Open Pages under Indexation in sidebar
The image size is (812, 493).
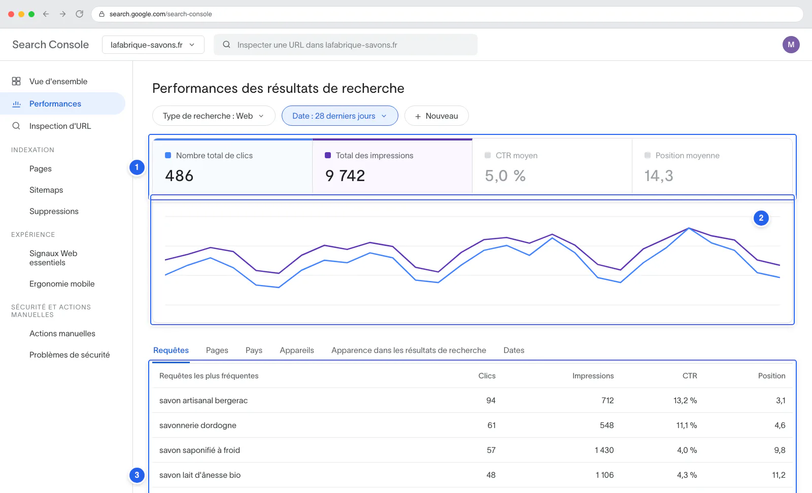[x=41, y=169]
